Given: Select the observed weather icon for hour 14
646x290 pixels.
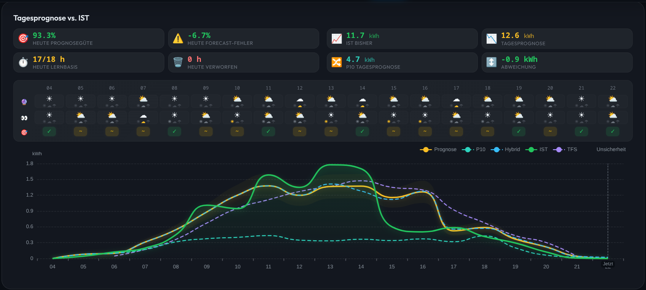Looking at the screenshot, I should click(362, 115).
